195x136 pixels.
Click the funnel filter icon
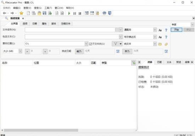tap(116, 44)
